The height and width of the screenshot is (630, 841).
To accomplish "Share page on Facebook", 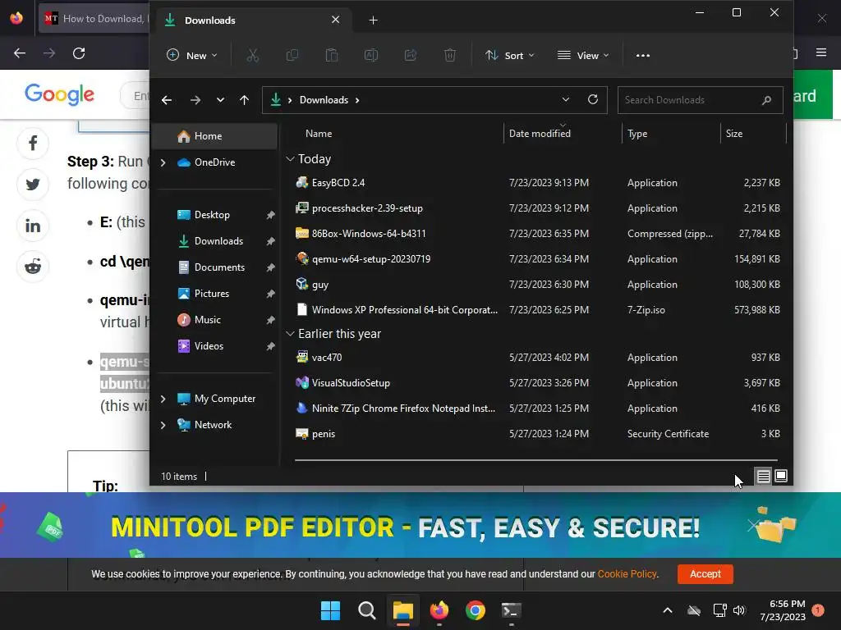I will click(x=33, y=143).
